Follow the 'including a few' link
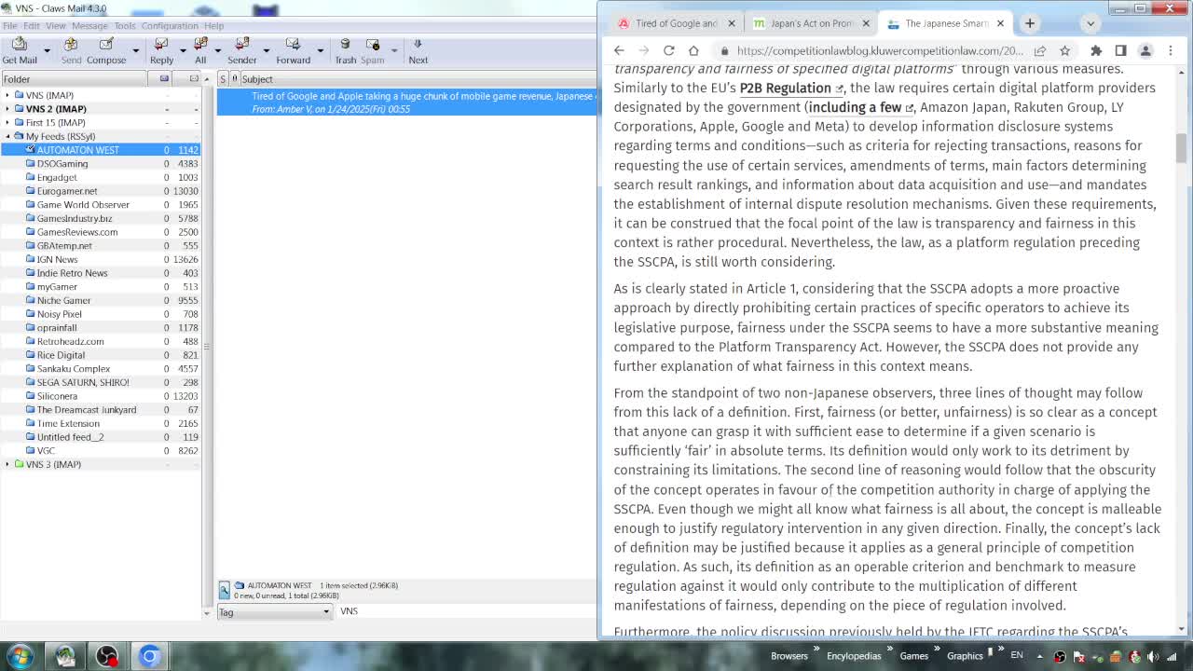 tap(860, 107)
